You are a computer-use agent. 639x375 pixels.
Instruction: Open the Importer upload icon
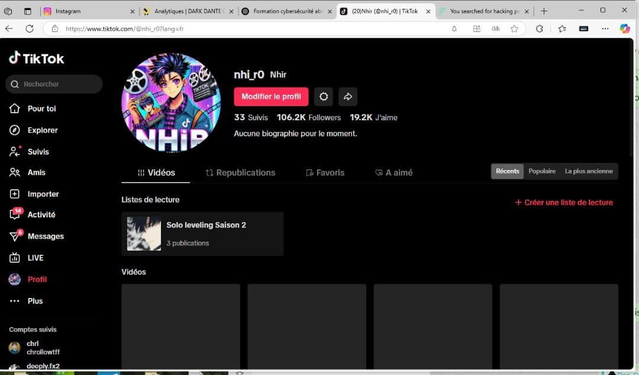coord(14,194)
